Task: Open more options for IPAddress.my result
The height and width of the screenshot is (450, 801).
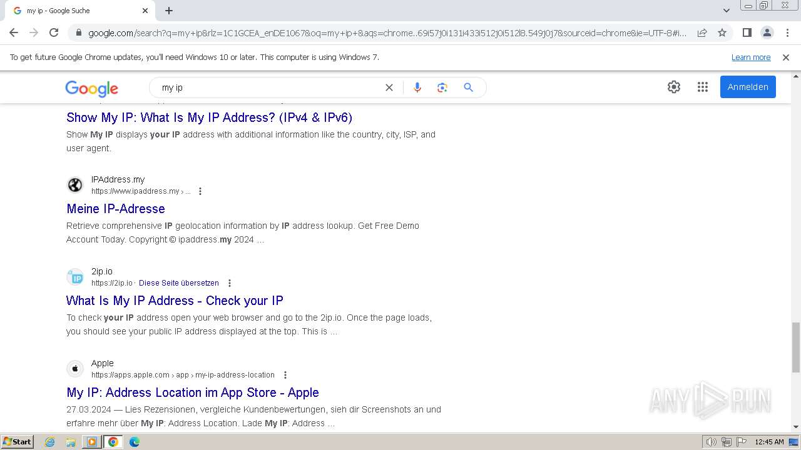Action: pos(200,191)
